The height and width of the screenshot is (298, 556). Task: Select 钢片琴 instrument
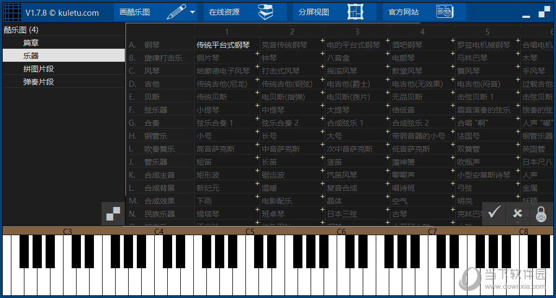[x=208, y=58]
